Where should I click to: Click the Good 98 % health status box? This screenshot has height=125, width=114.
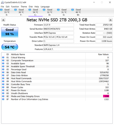coord(10,32)
